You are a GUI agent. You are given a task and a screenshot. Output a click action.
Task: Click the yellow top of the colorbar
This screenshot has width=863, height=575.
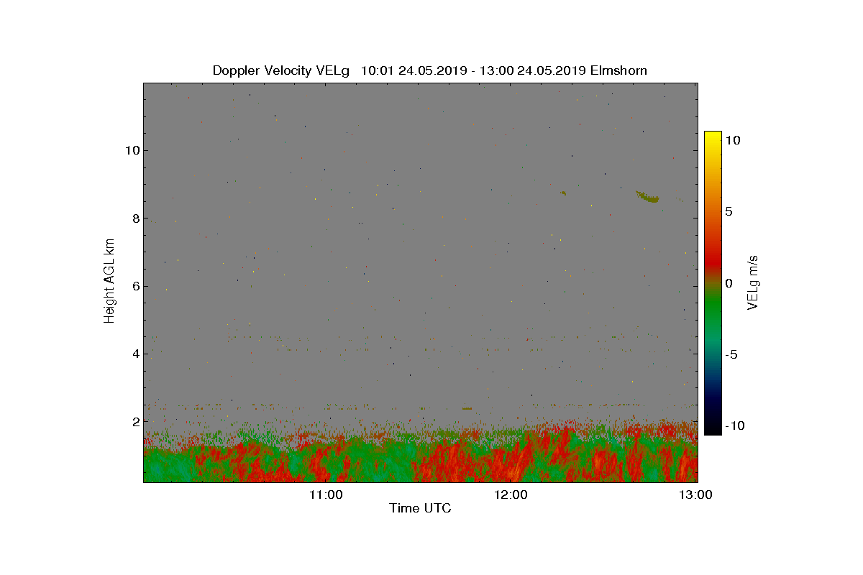click(x=713, y=138)
